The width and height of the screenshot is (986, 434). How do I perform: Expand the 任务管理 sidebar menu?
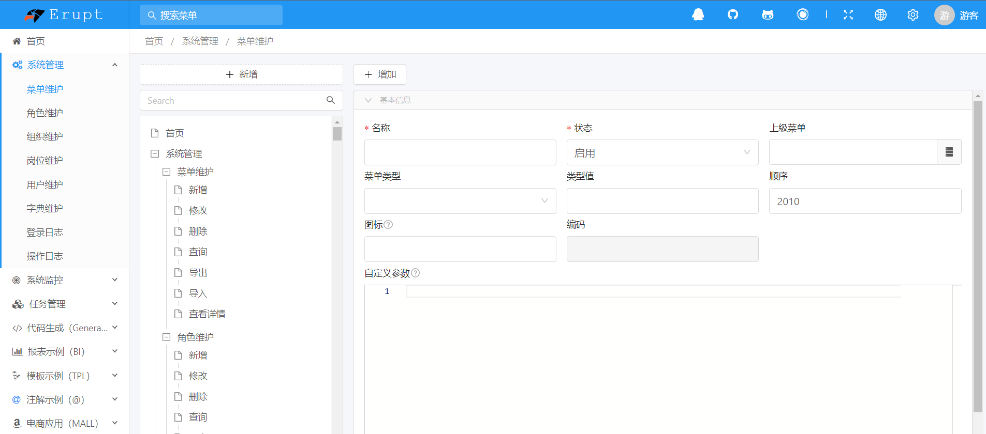115,304
